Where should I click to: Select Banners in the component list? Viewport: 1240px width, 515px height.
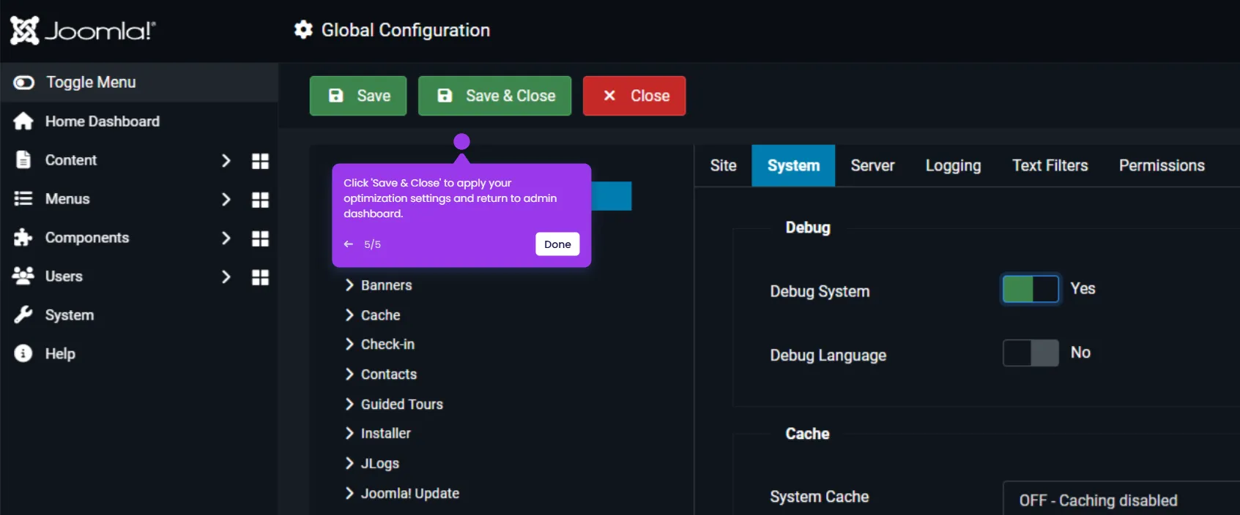387,285
